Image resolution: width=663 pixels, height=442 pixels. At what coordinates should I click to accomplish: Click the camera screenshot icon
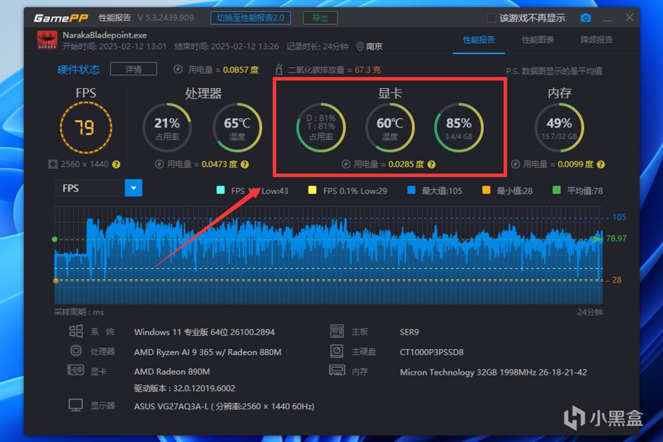tap(586, 18)
